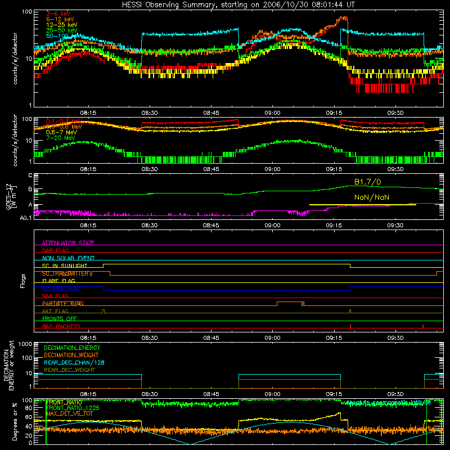This screenshot has height=450, width=450.
Task: Select the FRONTS_OFF flag label
Action: [60, 319]
